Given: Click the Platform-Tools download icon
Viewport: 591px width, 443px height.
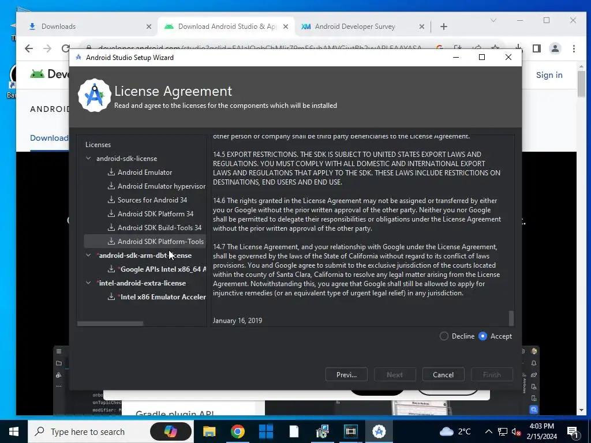Looking at the screenshot, I should pos(111,242).
